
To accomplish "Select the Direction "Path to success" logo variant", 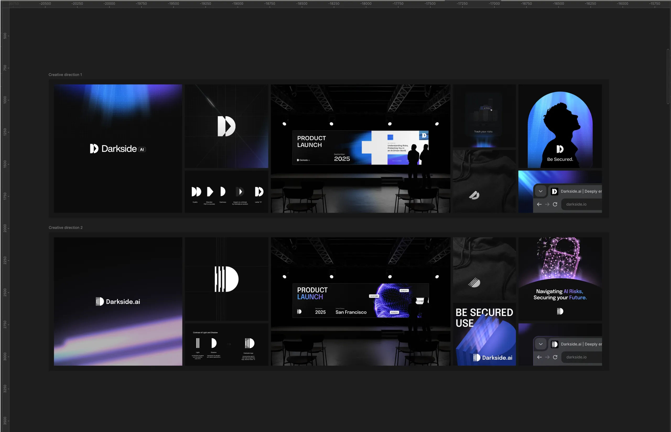I will [210, 192].
